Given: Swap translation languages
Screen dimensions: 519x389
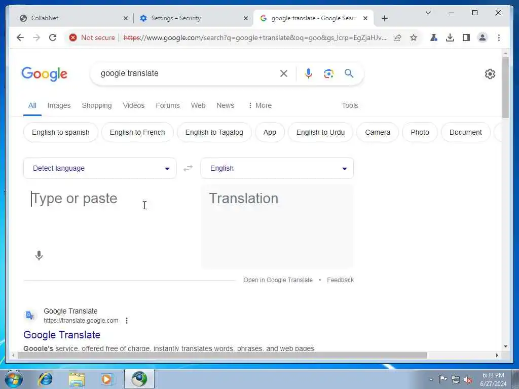Looking at the screenshot, I should (188, 168).
